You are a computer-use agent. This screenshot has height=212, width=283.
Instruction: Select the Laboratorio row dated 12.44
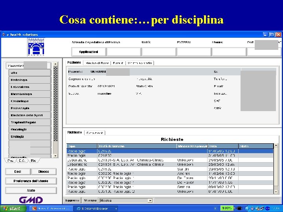click(x=170, y=164)
